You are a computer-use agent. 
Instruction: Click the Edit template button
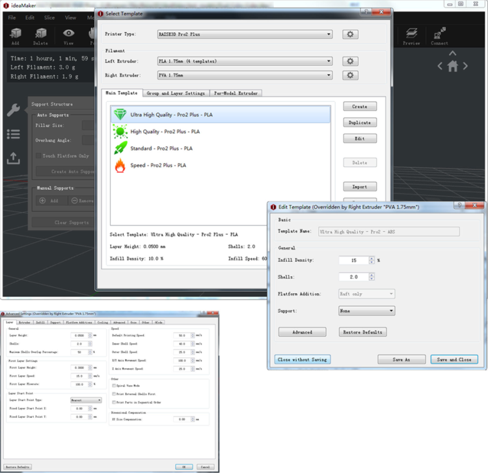[x=360, y=138]
